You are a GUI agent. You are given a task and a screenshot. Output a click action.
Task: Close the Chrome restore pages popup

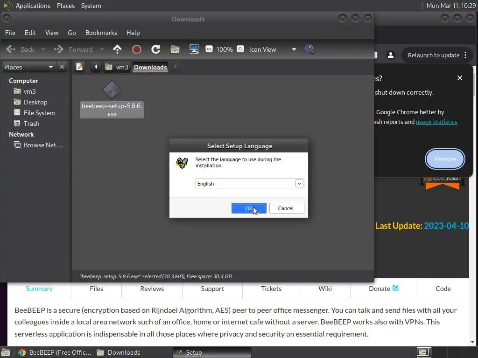[x=460, y=78]
